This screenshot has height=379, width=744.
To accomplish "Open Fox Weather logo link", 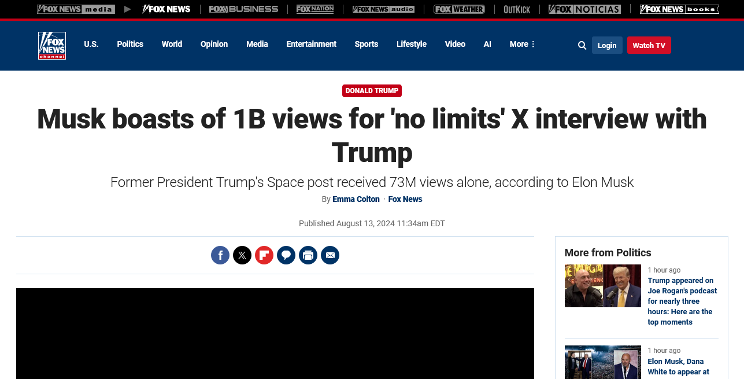I will point(459,9).
